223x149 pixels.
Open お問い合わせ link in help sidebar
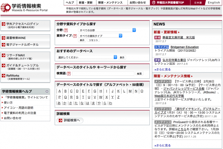tap(12, 118)
